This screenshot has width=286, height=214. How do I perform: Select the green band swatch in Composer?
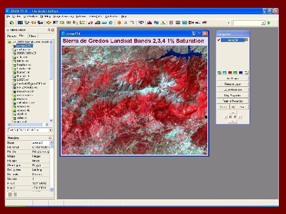[x=235, y=73]
